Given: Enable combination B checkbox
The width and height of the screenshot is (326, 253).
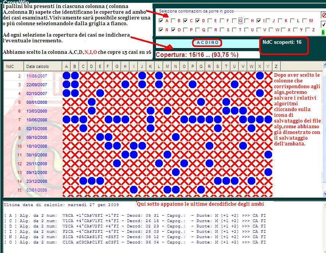Looking at the screenshot, I should coord(173,21).
